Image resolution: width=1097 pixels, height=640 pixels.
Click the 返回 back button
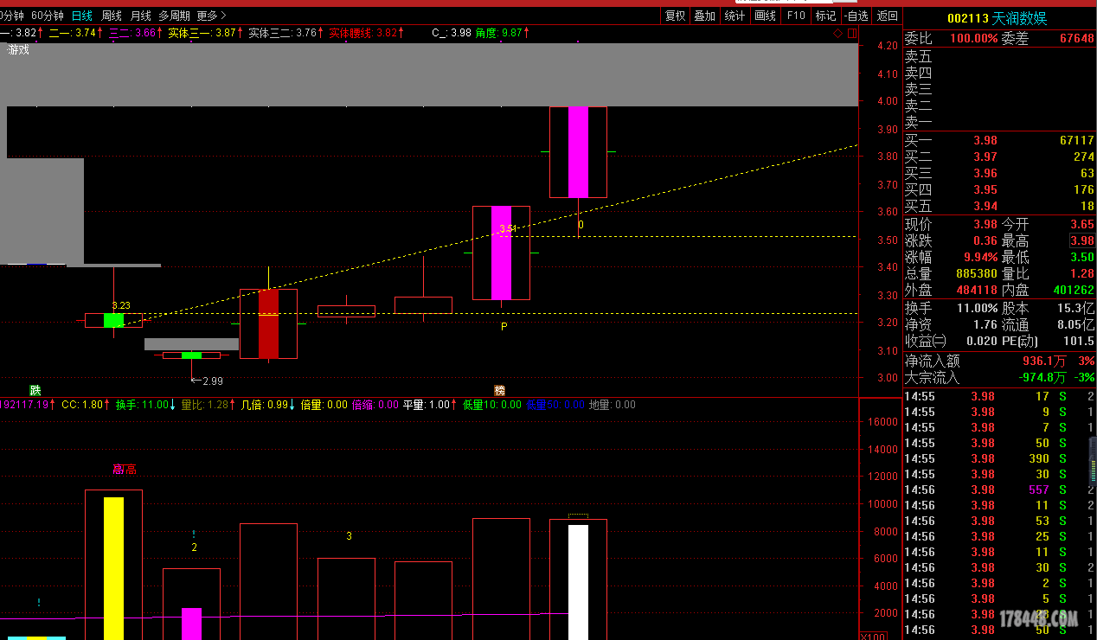888,16
